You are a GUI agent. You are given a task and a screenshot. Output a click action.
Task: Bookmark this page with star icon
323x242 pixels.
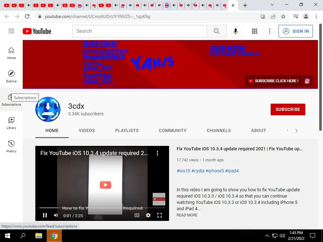(283, 16)
